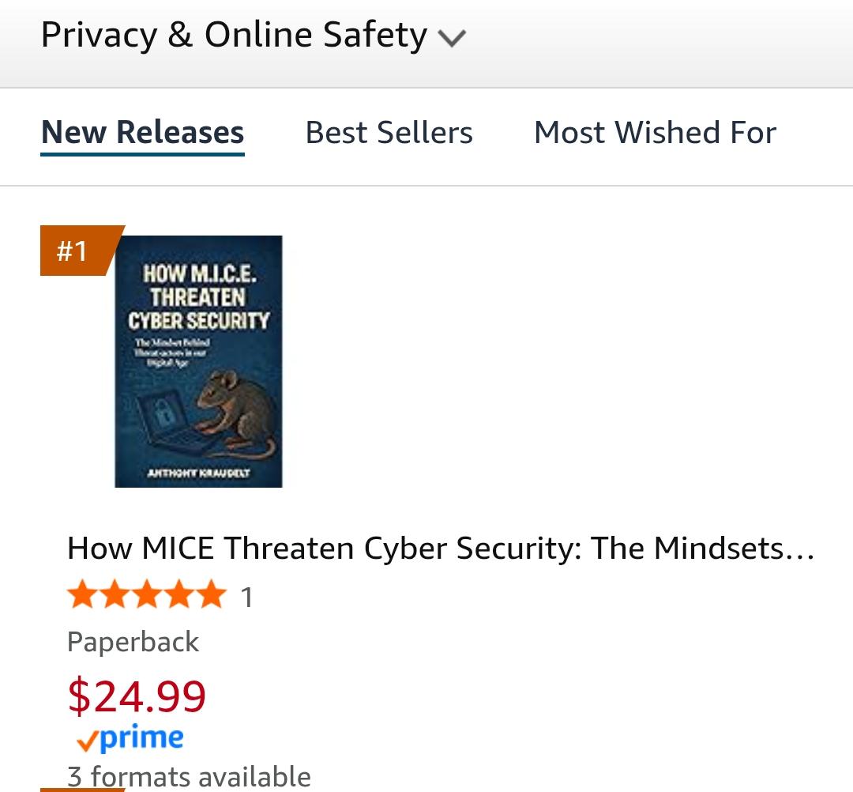Select the Paperback format label
The height and width of the screenshot is (792, 853).
pos(133,641)
